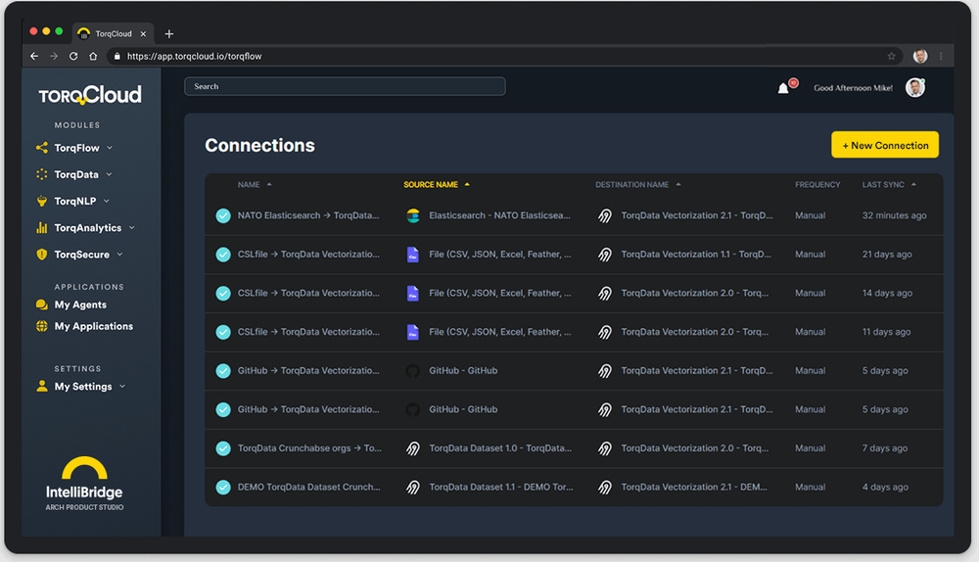Sort by SOURCE NAME column arrow

click(467, 185)
